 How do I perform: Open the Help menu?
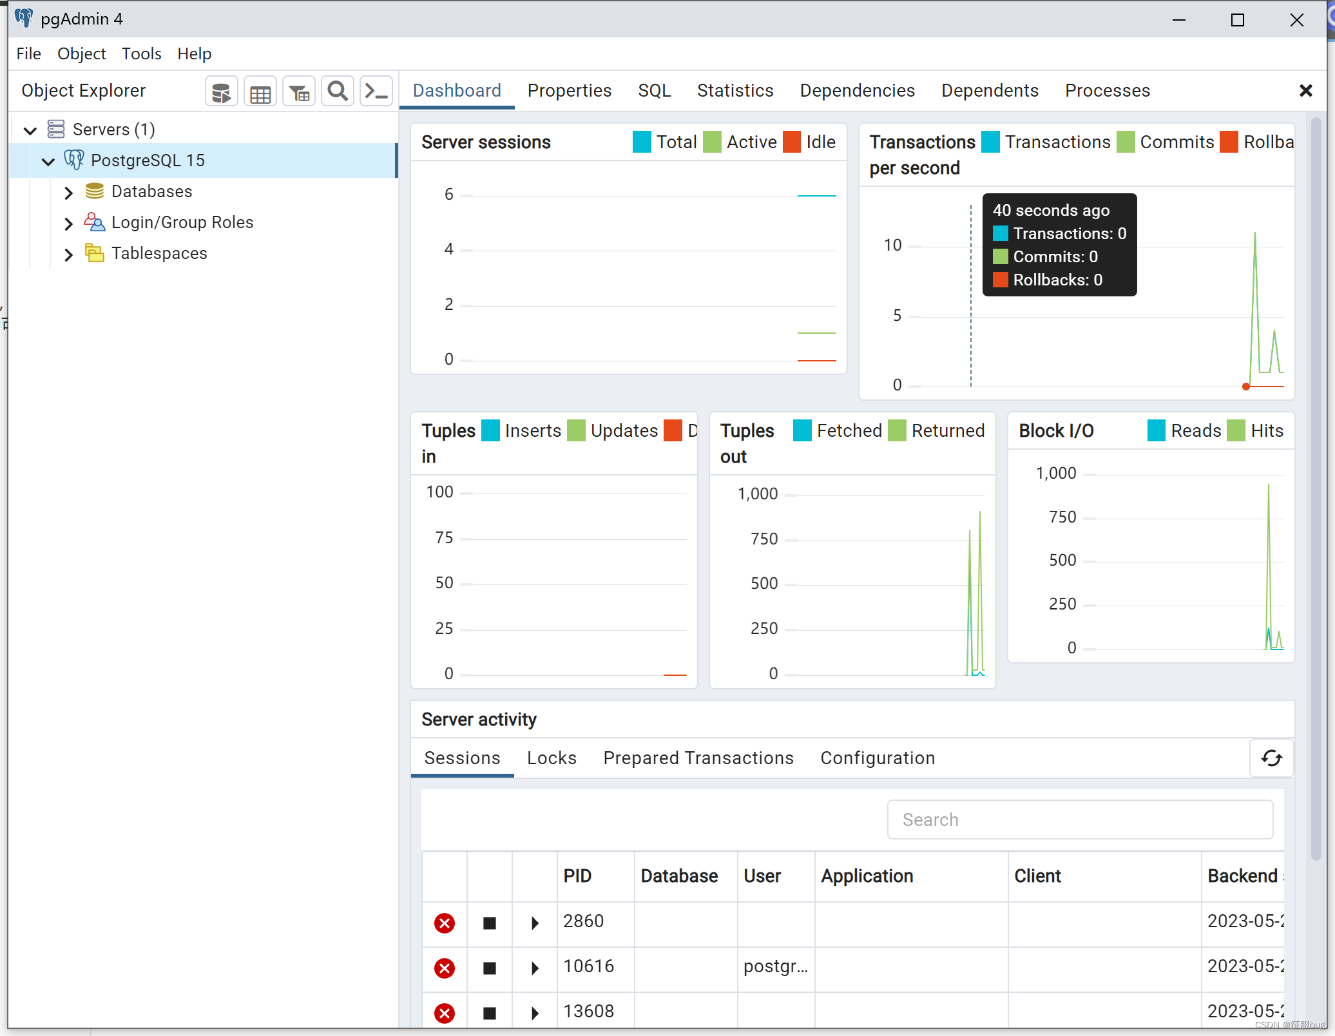coord(195,54)
